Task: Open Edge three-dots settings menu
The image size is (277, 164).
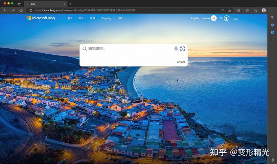Action: click(x=272, y=10)
